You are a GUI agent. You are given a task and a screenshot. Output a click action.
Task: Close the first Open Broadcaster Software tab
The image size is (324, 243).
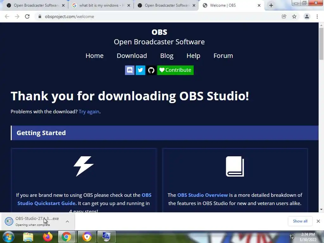click(63, 5)
